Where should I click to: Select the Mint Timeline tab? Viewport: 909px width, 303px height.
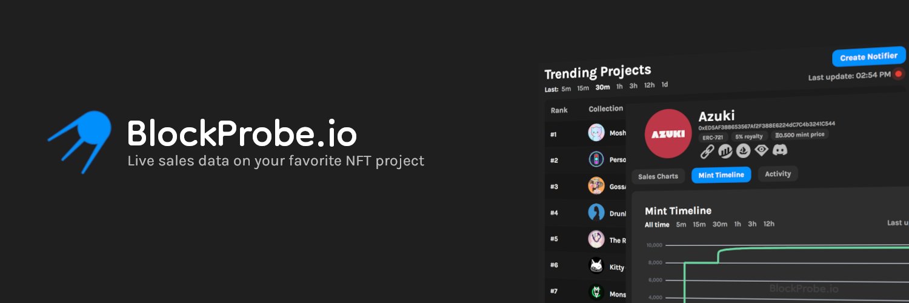click(721, 175)
